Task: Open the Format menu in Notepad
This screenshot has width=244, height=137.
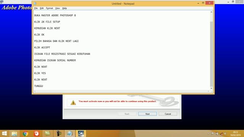Action: (x=50, y=8)
